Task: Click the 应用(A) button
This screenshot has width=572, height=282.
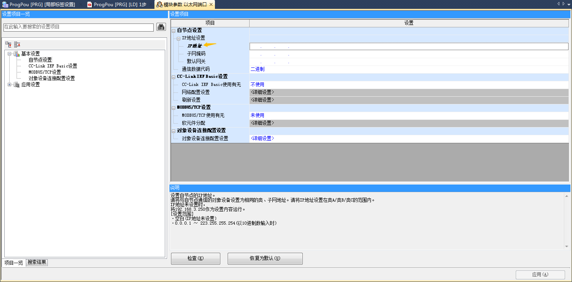Action: pos(540,275)
